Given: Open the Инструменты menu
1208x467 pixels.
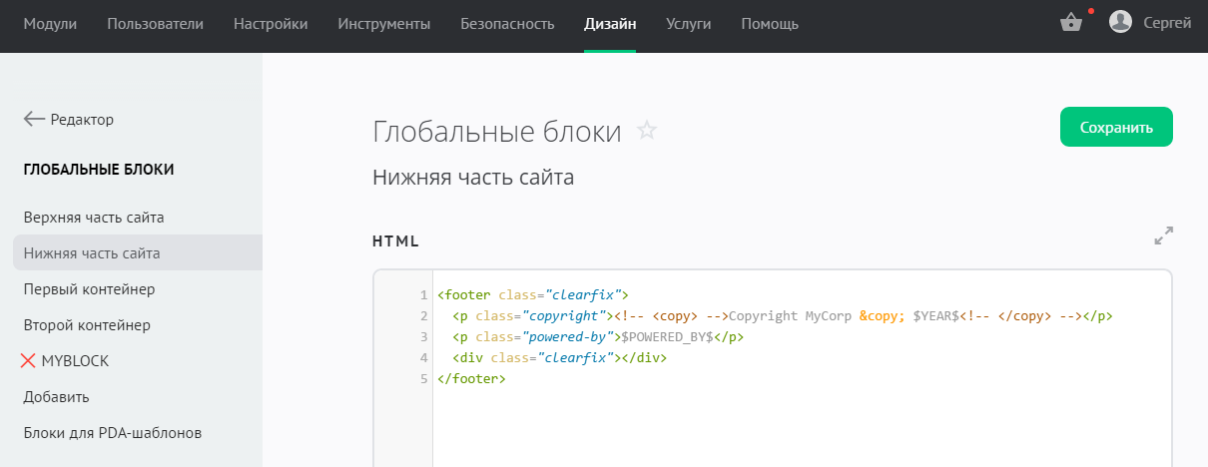Looking at the screenshot, I should coord(384,24).
